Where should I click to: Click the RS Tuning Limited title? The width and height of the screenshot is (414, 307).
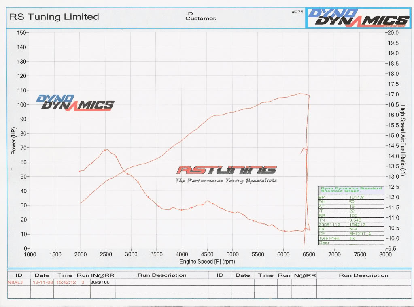(x=54, y=17)
